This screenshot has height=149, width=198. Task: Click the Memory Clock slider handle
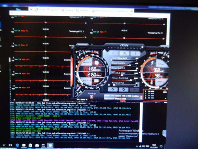131,80
